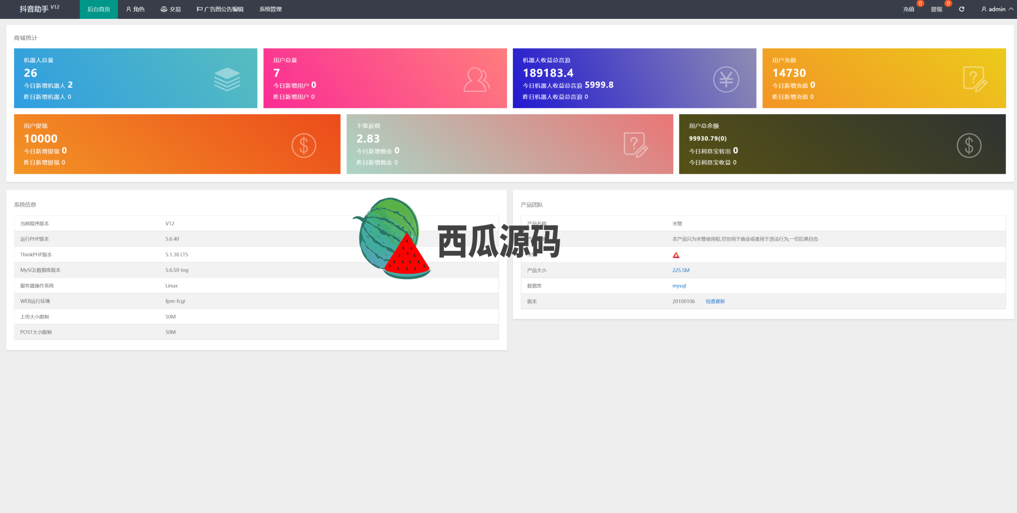This screenshot has height=513, width=1017.
Task: Click the product name value 米赞
Action: (x=677, y=223)
